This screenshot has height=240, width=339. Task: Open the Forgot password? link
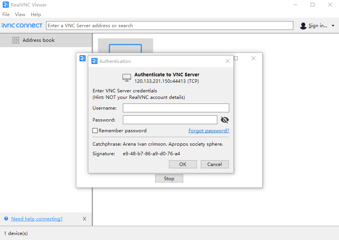(208, 131)
